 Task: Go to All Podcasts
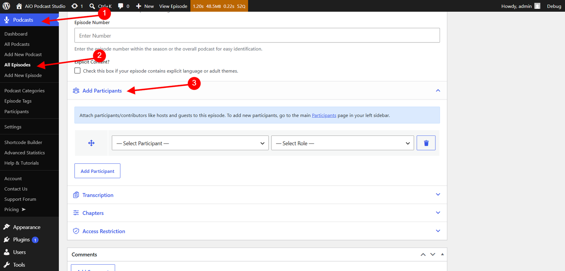(17, 44)
